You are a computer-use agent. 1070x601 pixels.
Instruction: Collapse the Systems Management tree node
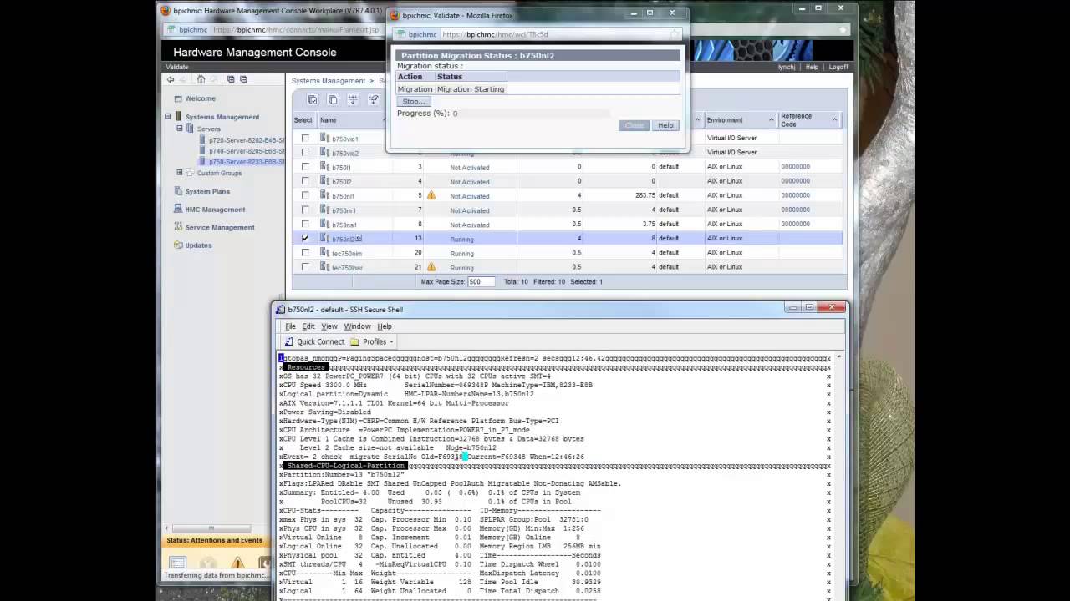tap(168, 117)
